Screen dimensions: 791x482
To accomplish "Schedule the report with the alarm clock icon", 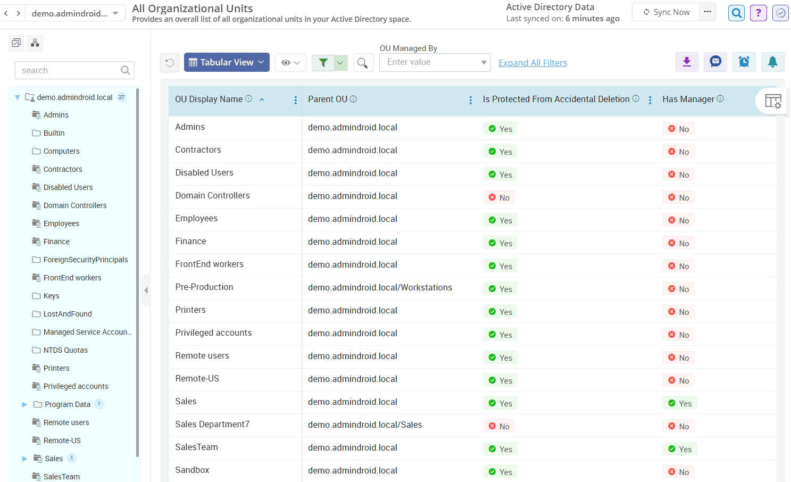I will click(x=744, y=62).
